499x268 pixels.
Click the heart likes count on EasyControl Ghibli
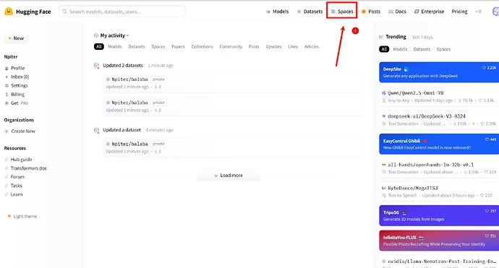(x=490, y=139)
